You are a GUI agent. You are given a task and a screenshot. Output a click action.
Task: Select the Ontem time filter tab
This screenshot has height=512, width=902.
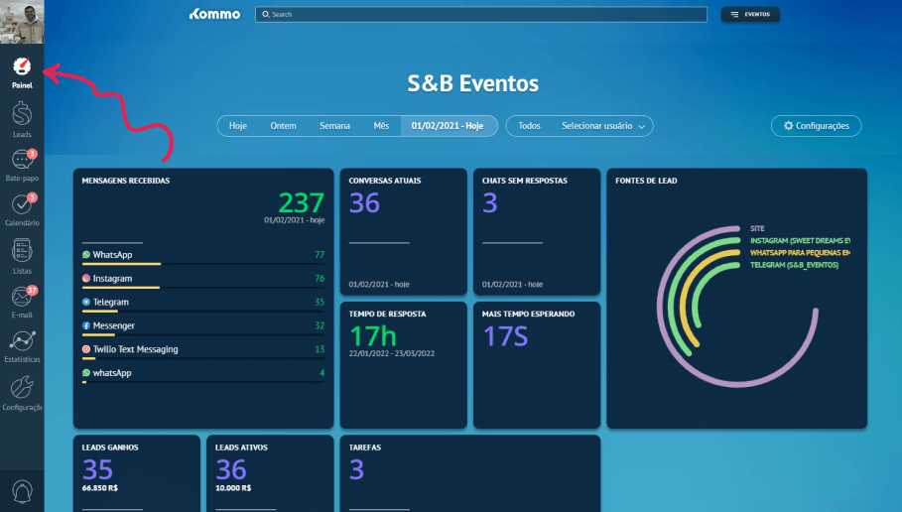coord(284,126)
